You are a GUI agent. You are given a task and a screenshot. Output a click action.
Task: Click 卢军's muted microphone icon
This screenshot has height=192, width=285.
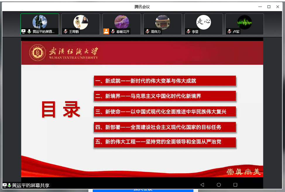[229, 32]
